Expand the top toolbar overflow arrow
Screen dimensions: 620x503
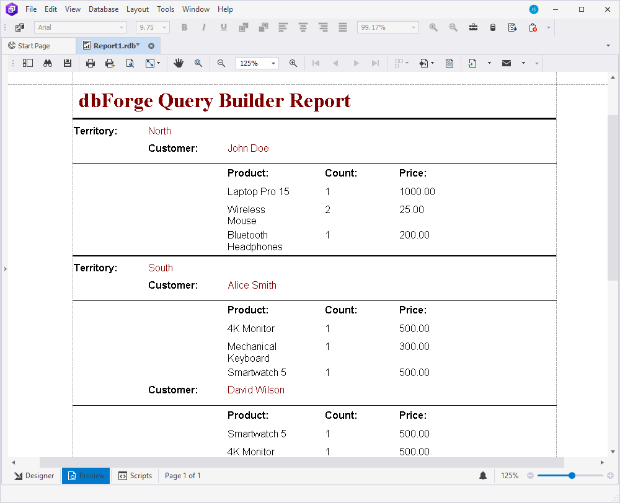(x=549, y=27)
